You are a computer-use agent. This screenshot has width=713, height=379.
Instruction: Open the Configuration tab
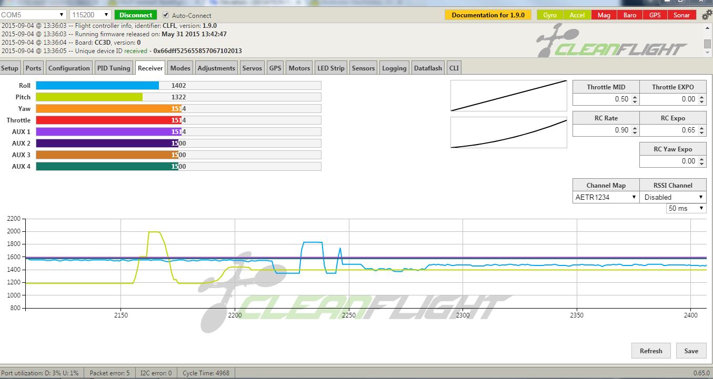click(69, 68)
